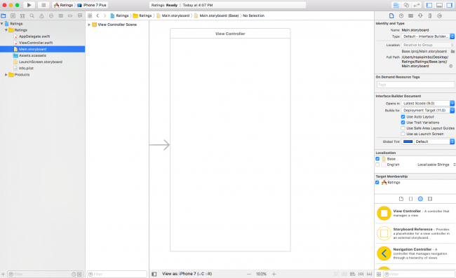Collapse the Ratings group folder
This screenshot has height=278, width=456.
coord(6,30)
